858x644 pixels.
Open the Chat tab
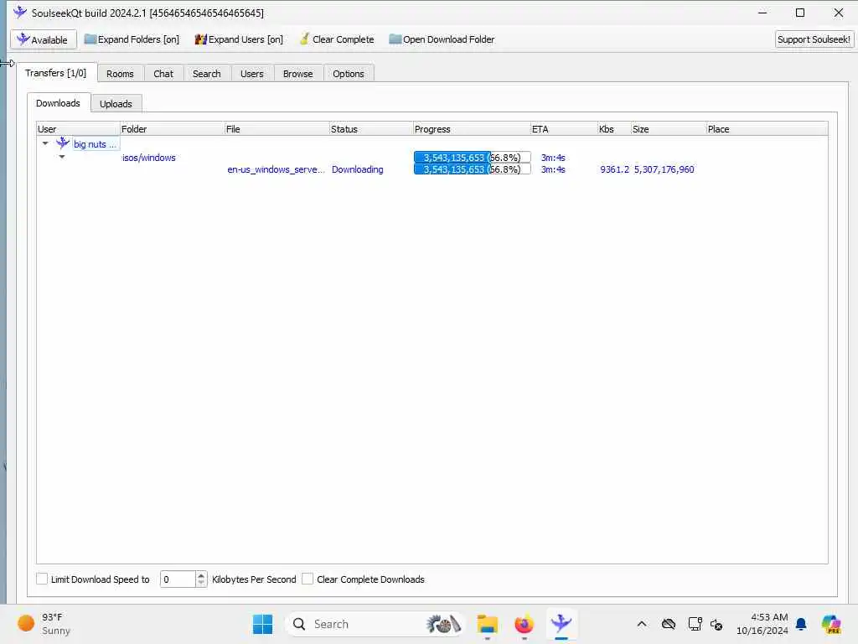coord(163,74)
